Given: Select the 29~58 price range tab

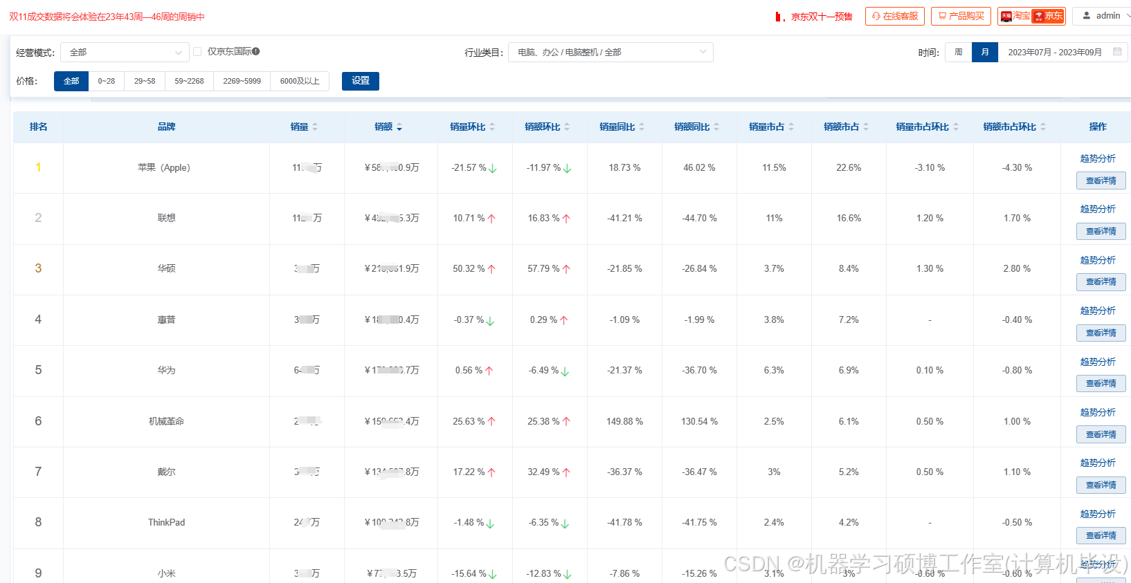Looking at the screenshot, I should pyautogui.click(x=145, y=81).
